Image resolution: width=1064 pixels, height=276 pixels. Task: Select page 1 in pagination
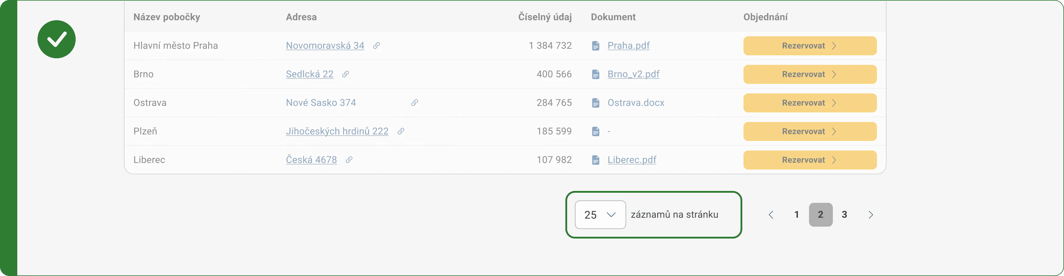[x=797, y=214]
